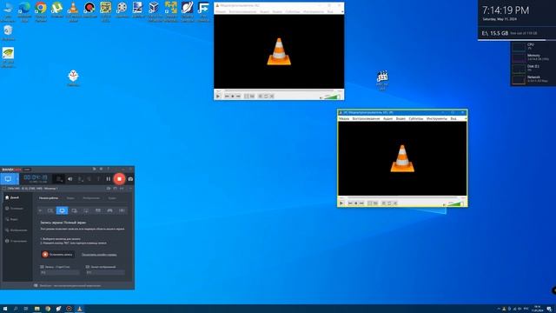Click stop in the upper VLC window

[x=233, y=97]
